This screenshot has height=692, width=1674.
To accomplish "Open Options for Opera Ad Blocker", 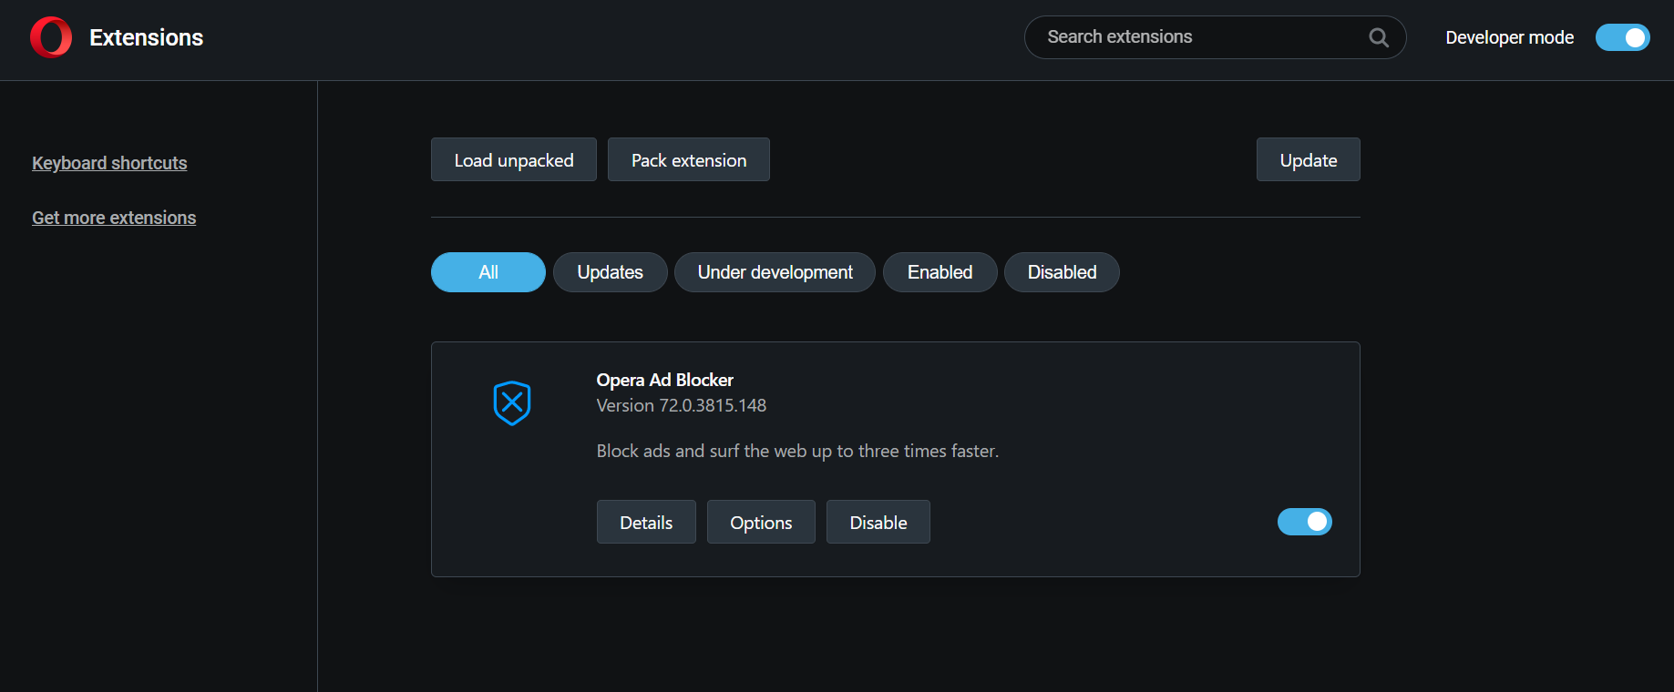I will pyautogui.click(x=761, y=522).
